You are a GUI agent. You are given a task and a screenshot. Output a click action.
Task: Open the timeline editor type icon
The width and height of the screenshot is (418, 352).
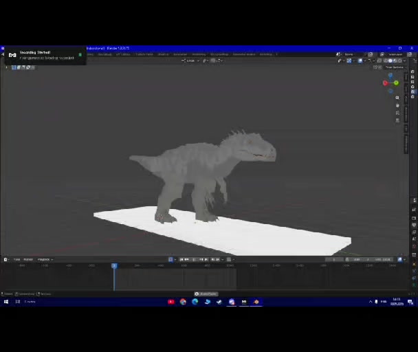(5, 259)
